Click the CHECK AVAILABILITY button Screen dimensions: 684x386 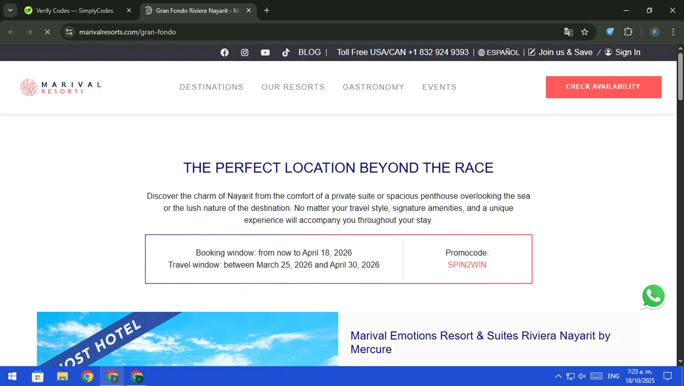coord(603,87)
